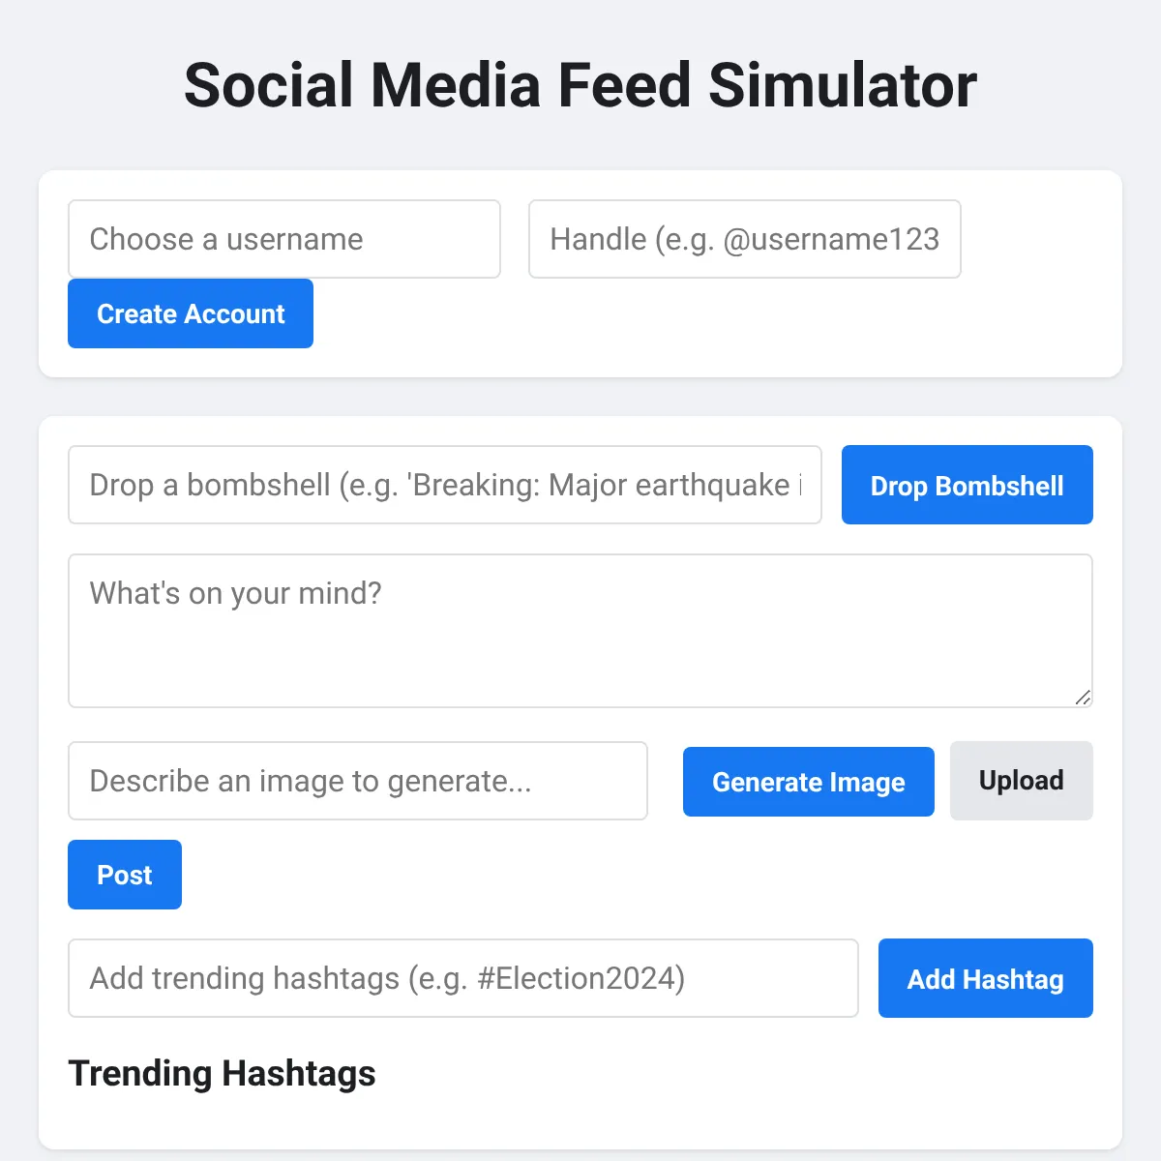Screen dimensions: 1161x1161
Task: Click the field showing the @username123 example
Action: point(745,239)
